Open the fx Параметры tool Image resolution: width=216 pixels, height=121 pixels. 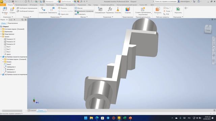pyautogui.click(x=110, y=10)
